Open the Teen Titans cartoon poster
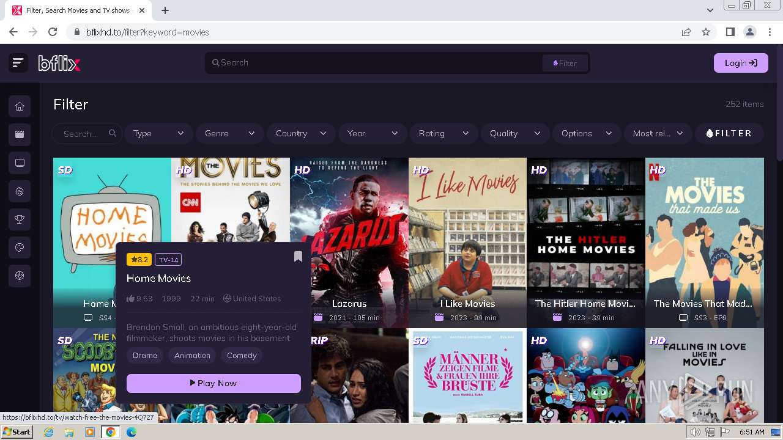This screenshot has width=783, height=440. coord(586,375)
